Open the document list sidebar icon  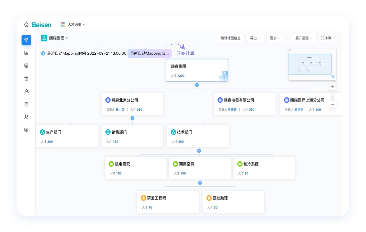(x=26, y=104)
